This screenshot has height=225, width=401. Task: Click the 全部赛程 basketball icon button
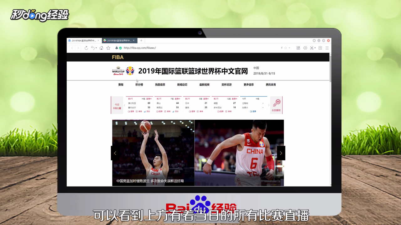pos(276,105)
